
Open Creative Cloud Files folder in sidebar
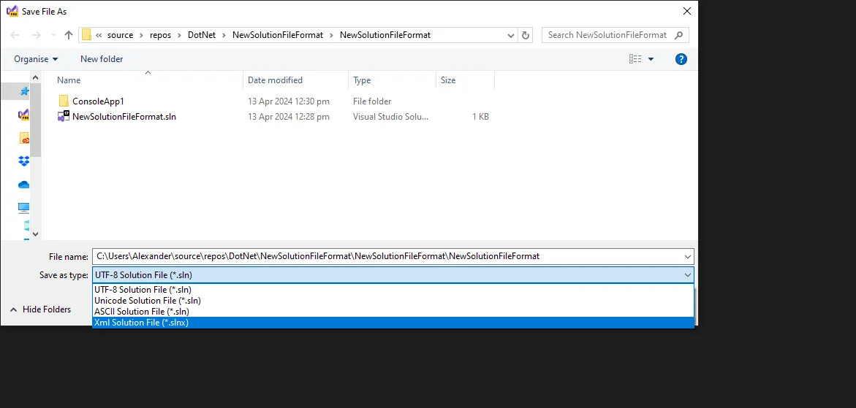[x=24, y=139]
